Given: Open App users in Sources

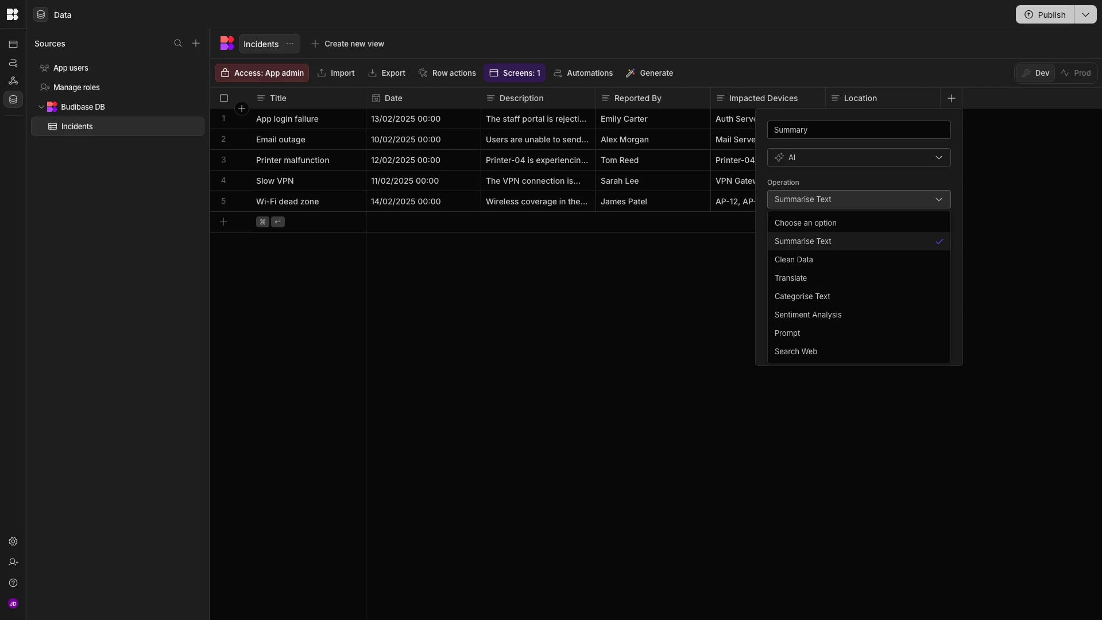Looking at the screenshot, I should pyautogui.click(x=118, y=68).
